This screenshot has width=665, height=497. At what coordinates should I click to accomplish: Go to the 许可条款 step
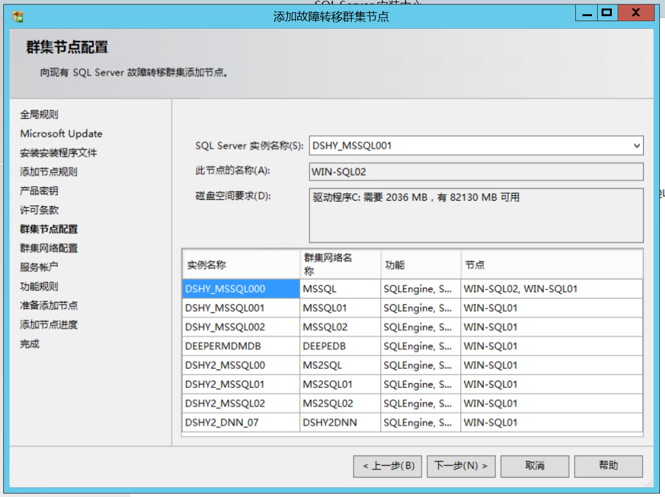click(x=39, y=210)
